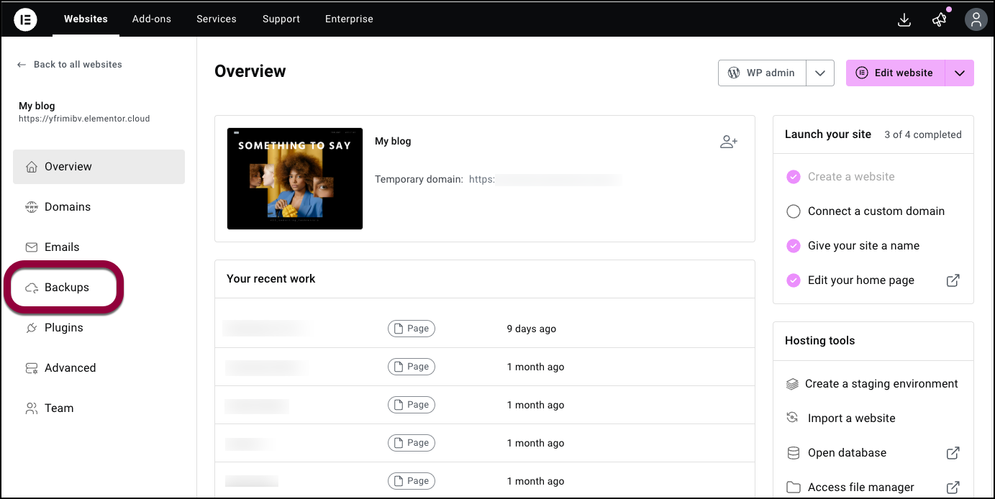This screenshot has height=499, width=995.
Task: Click the Give your site a name checkmark
Action: tap(794, 246)
